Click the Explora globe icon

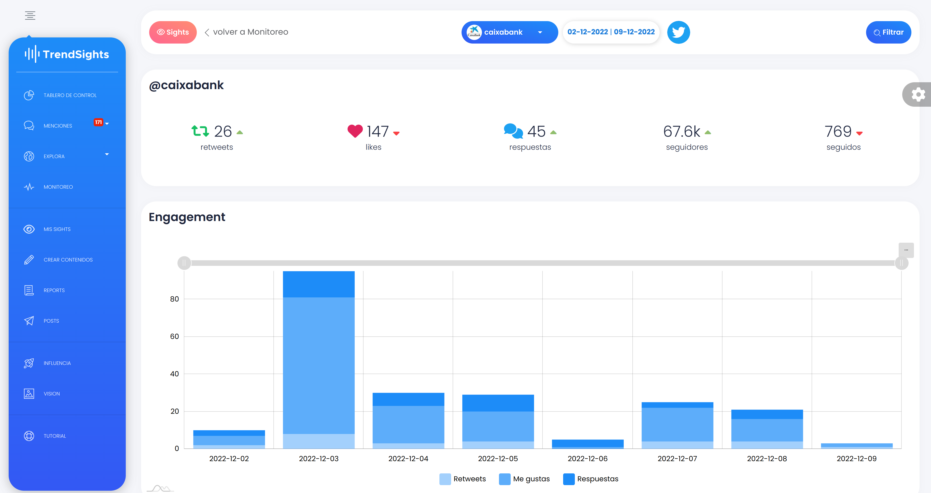coord(29,156)
